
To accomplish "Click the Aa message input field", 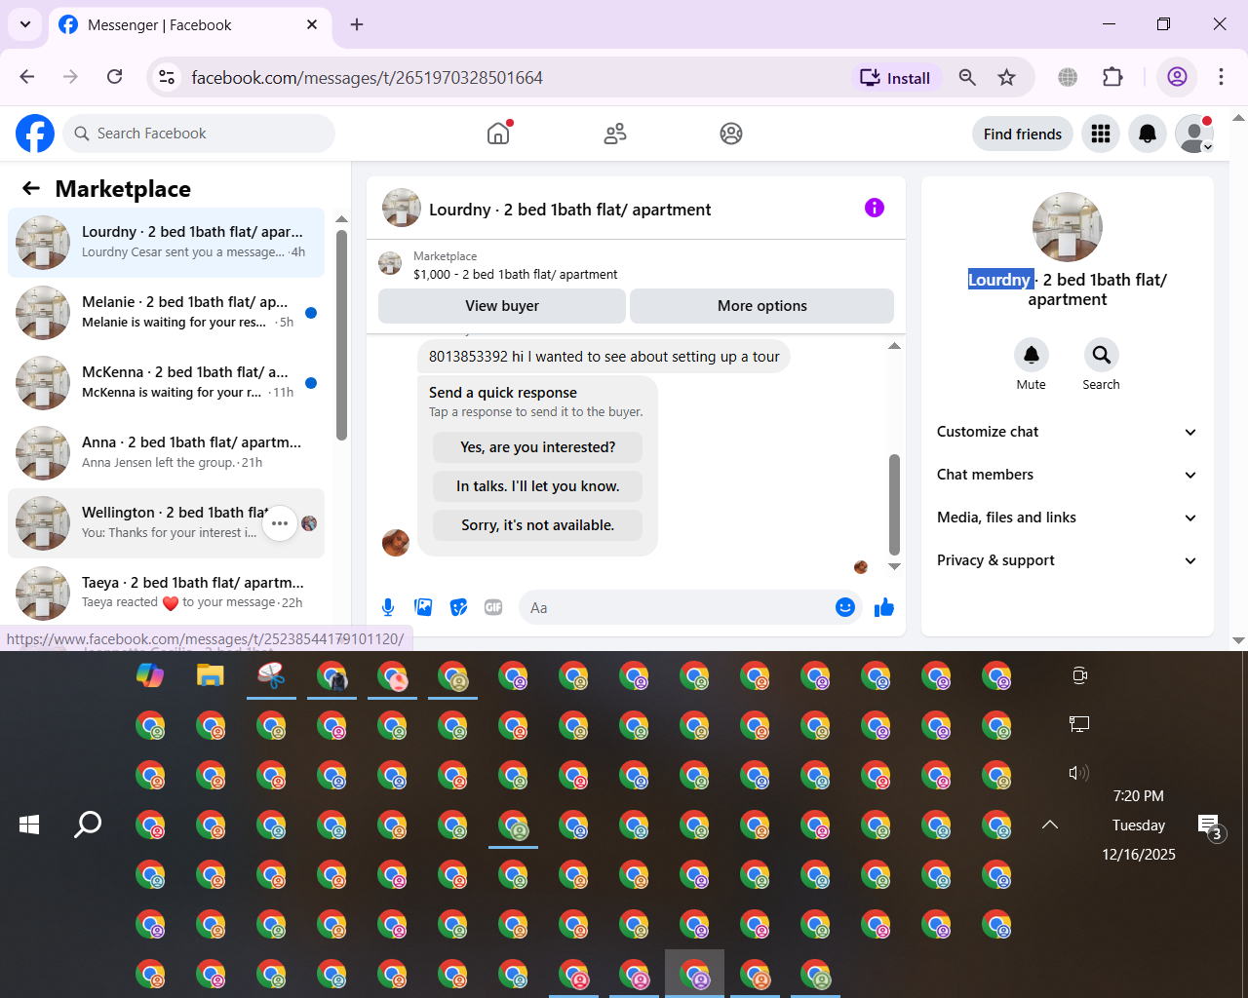I will (675, 608).
